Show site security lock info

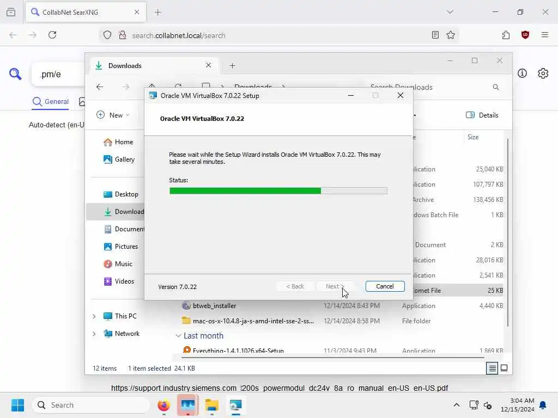pos(123,35)
